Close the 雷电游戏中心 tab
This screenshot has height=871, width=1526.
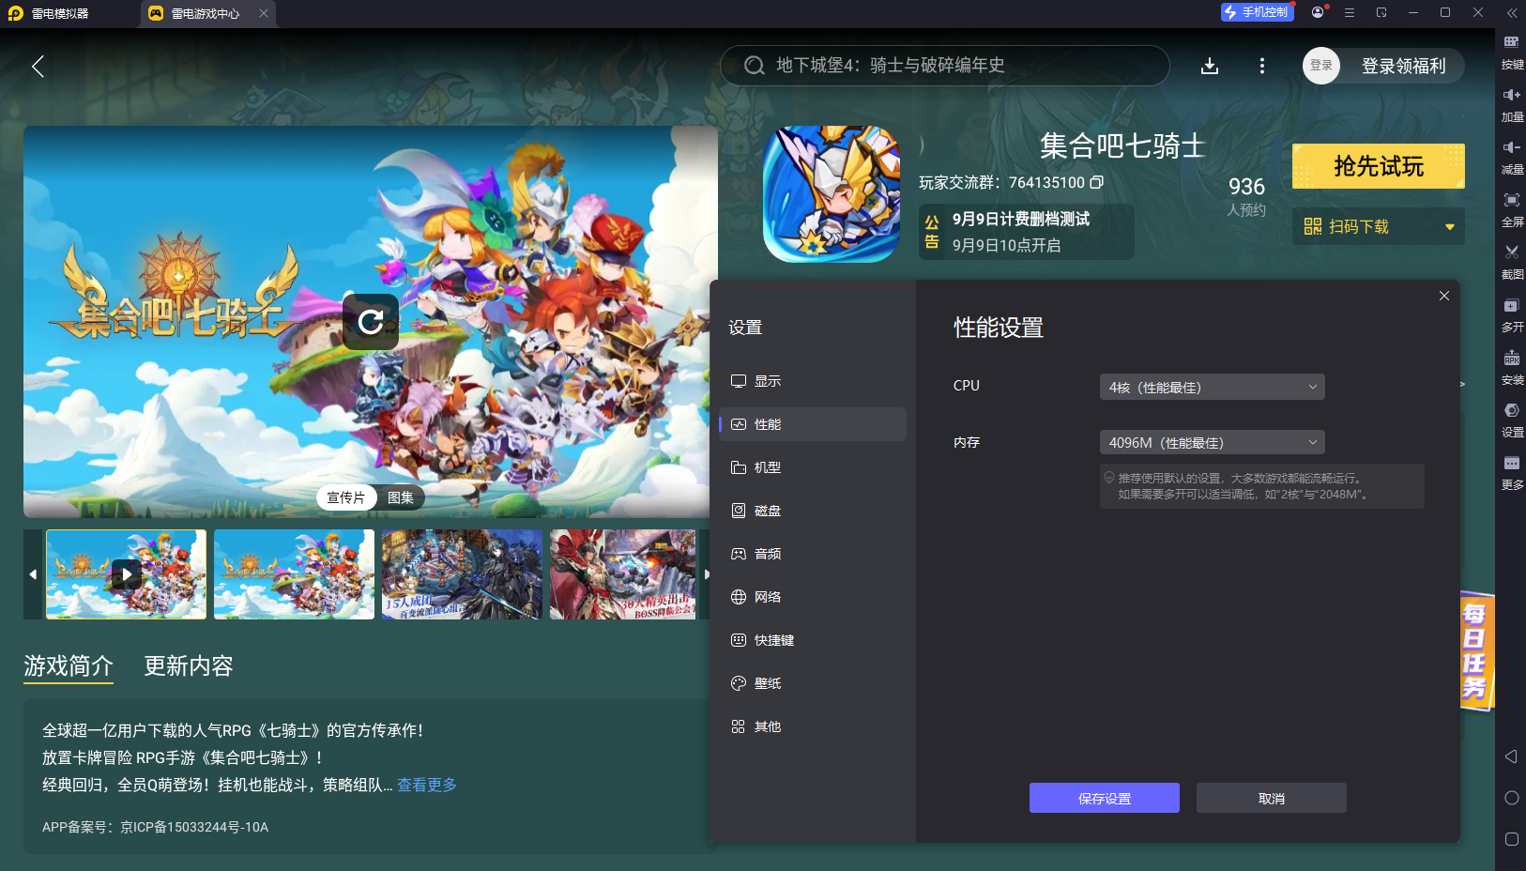click(264, 13)
